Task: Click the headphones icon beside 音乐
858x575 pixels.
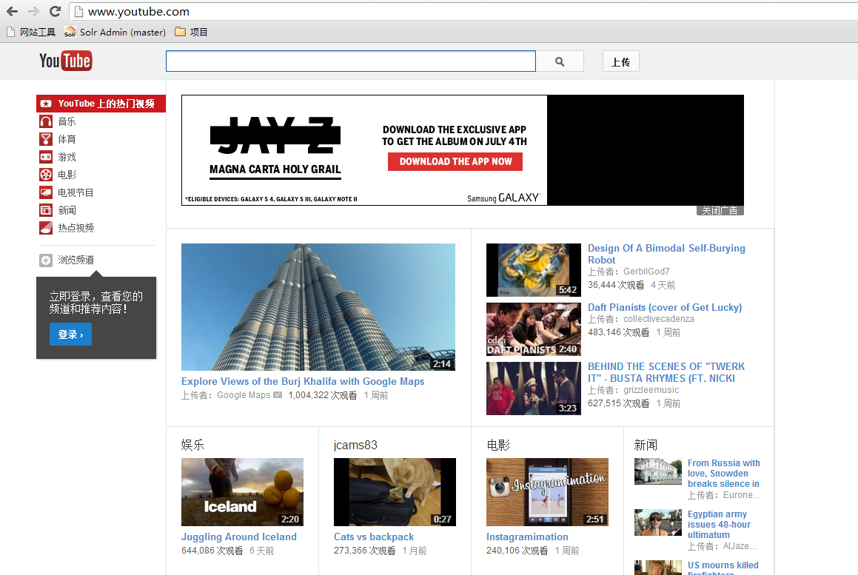Action: (x=46, y=121)
